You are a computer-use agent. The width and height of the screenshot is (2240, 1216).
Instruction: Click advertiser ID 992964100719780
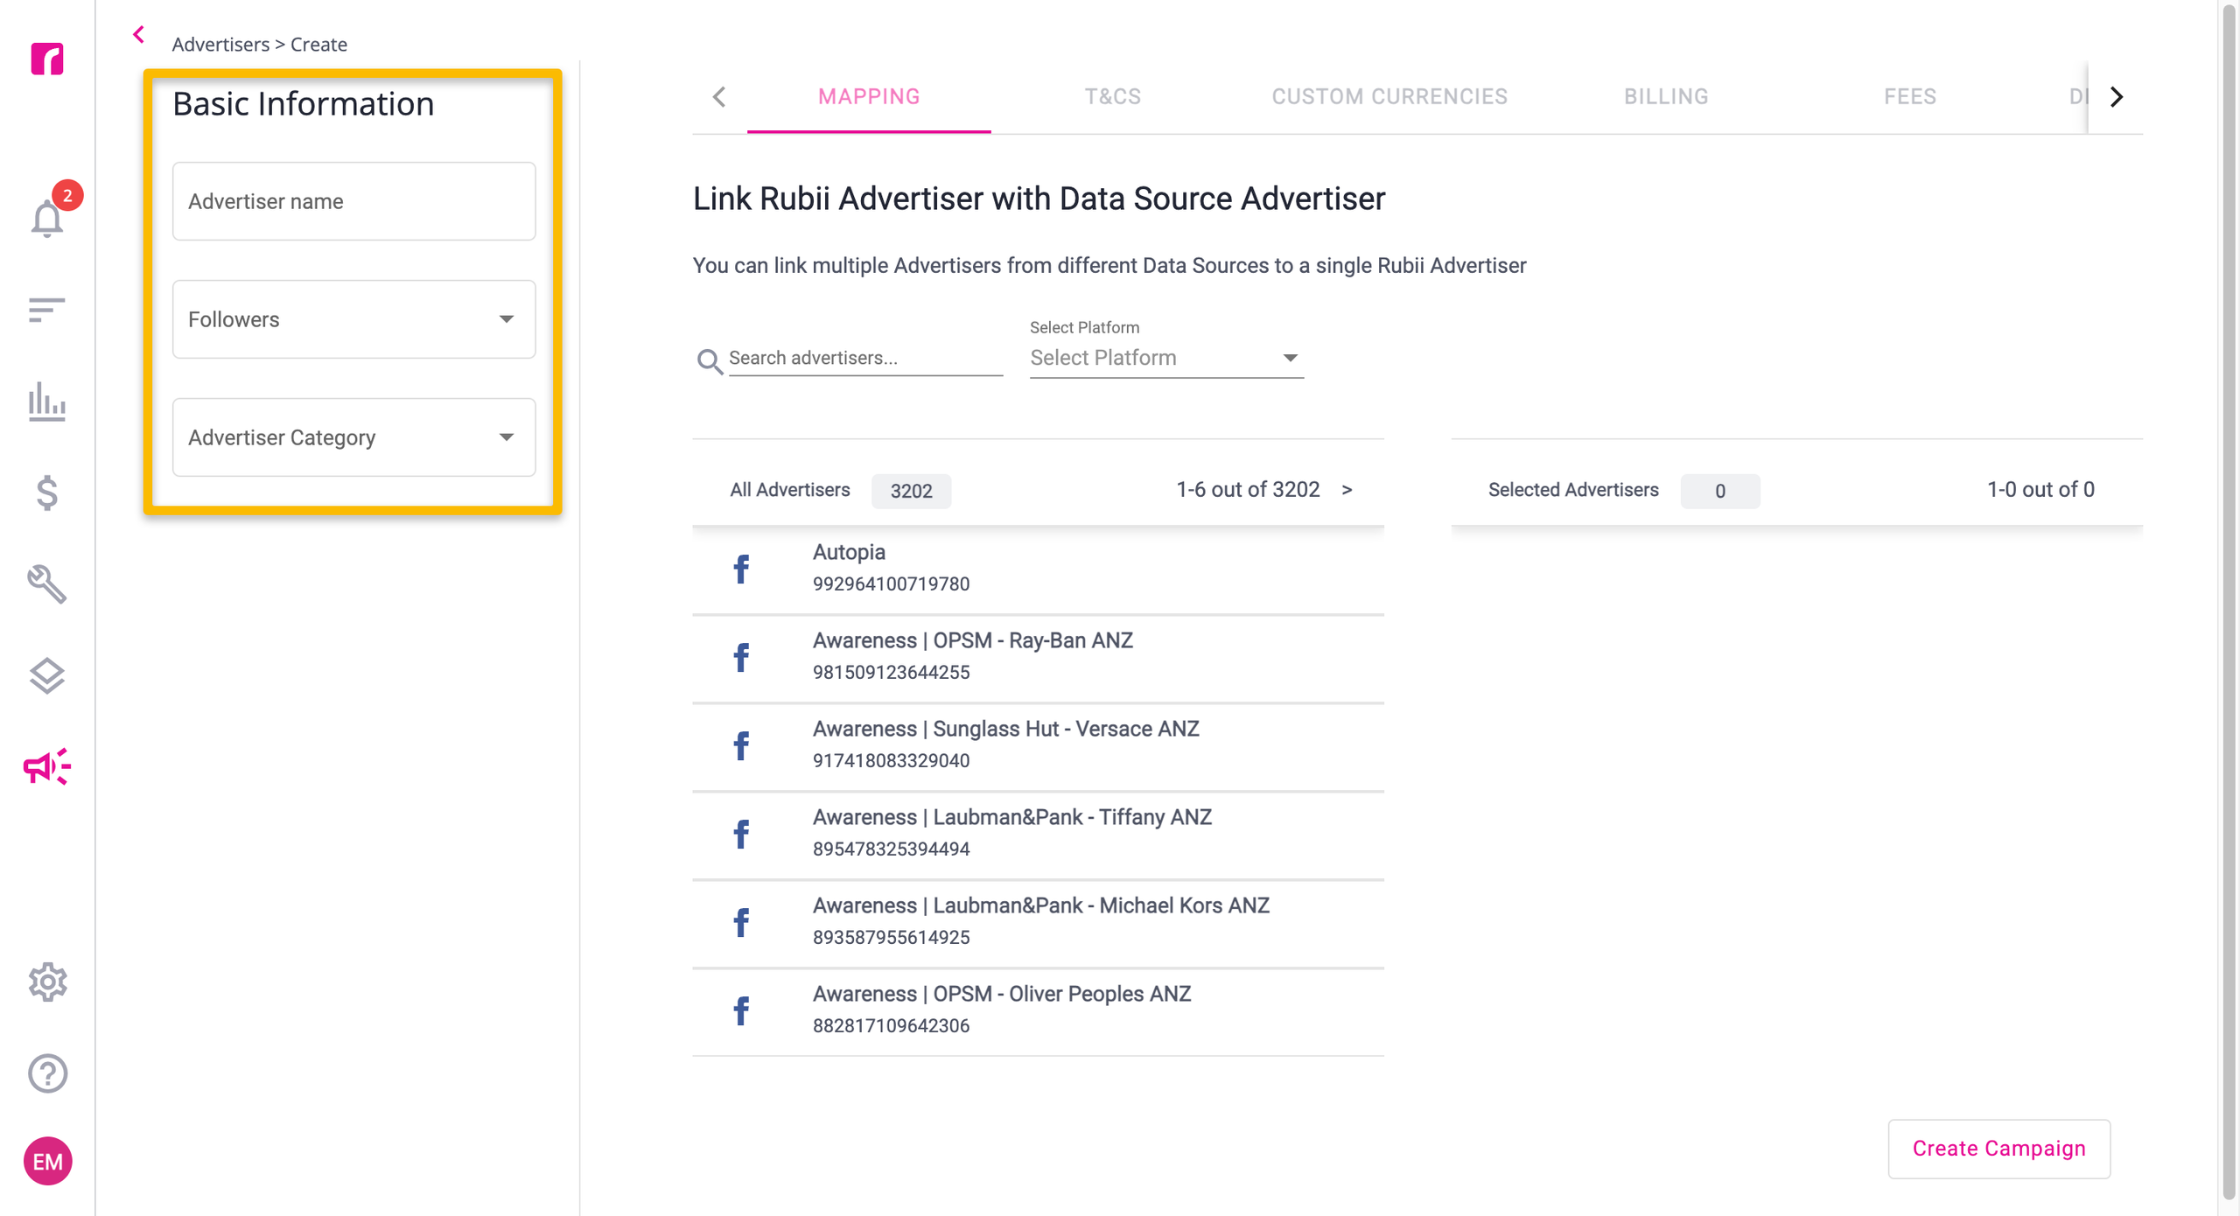tap(891, 584)
